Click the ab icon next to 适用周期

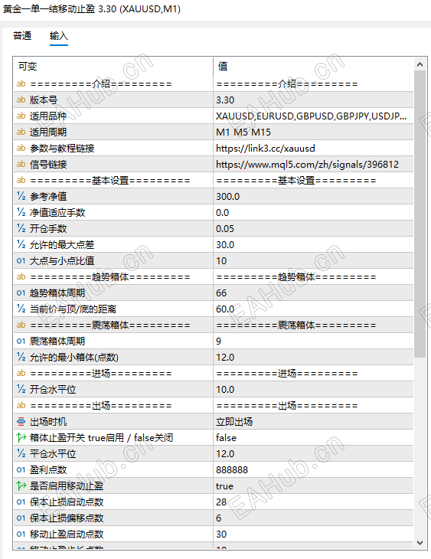21,132
